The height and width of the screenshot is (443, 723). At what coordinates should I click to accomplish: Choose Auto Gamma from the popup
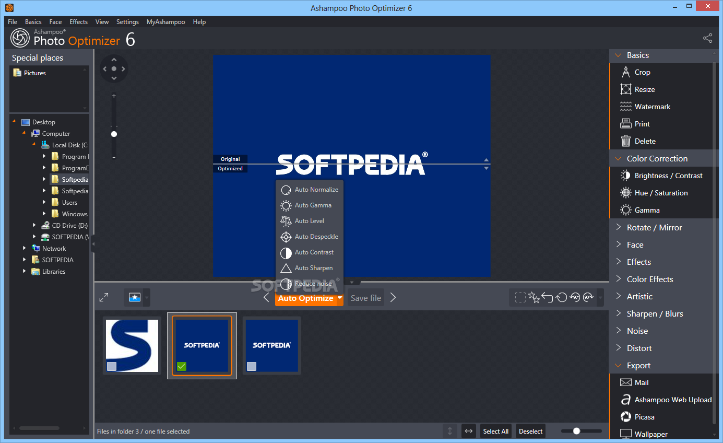[310, 205]
